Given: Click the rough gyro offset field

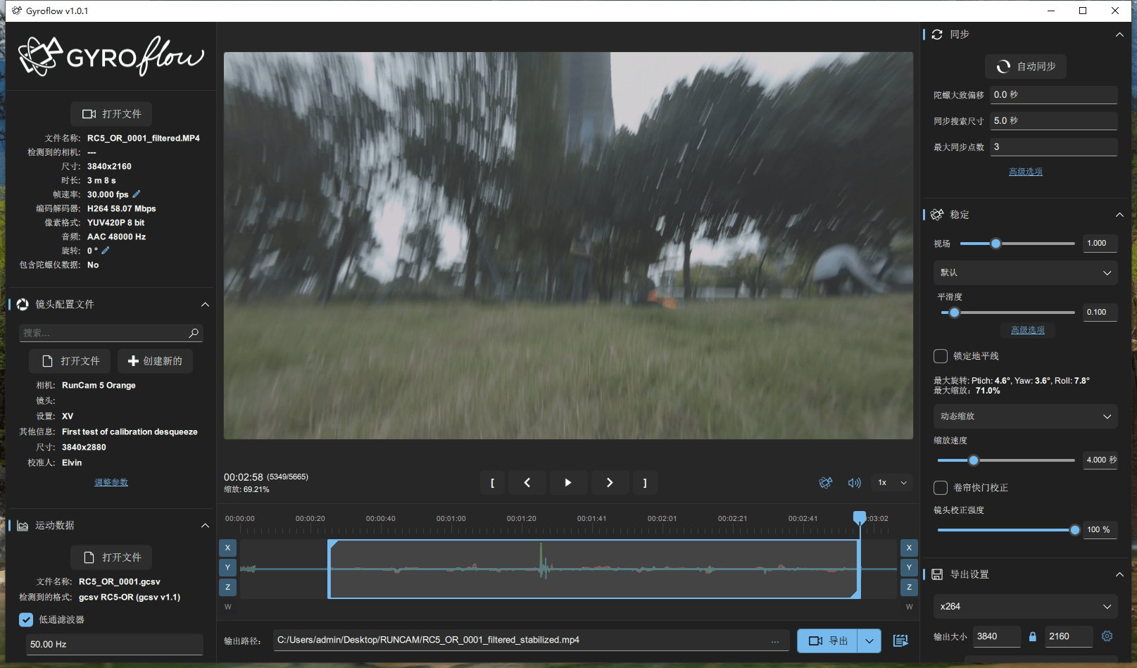Looking at the screenshot, I should point(1054,95).
